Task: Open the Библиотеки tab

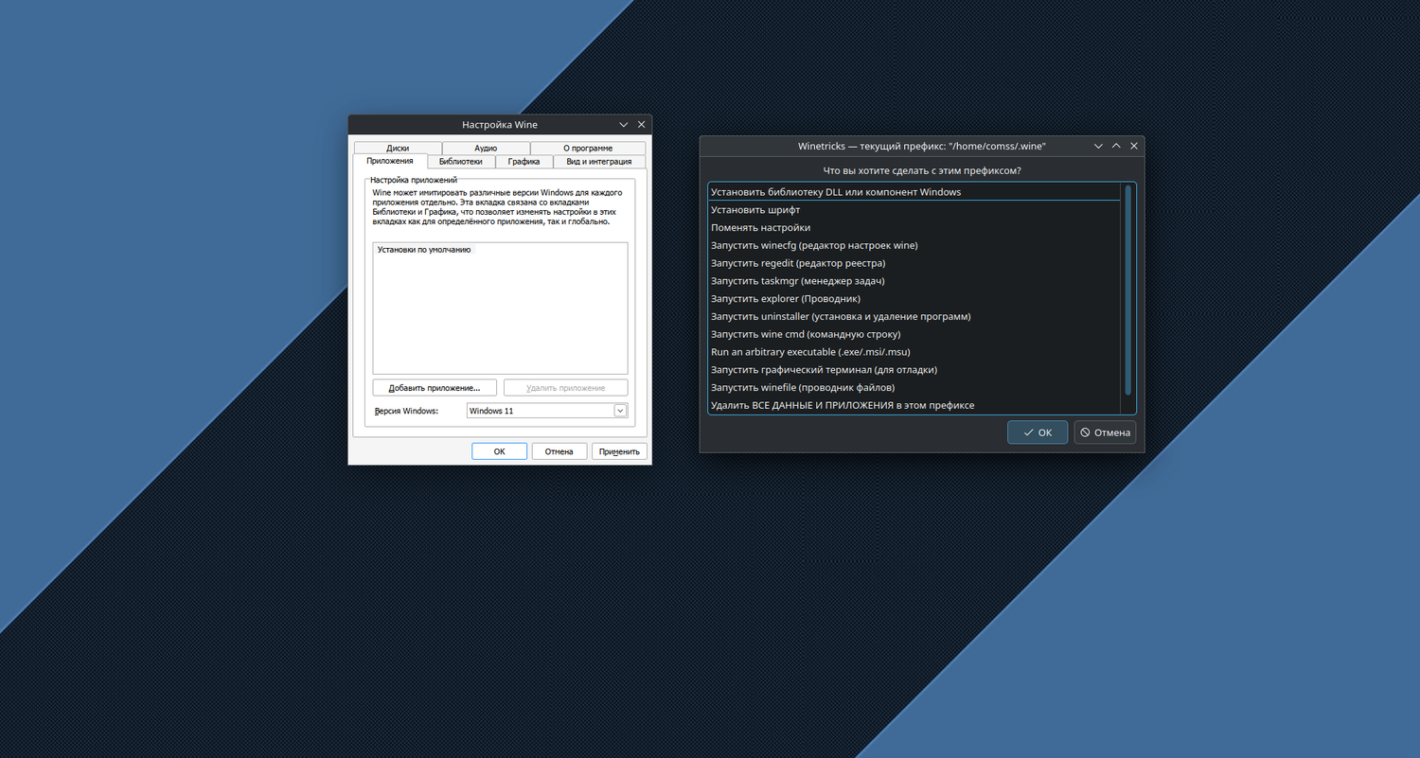Action: tap(461, 162)
